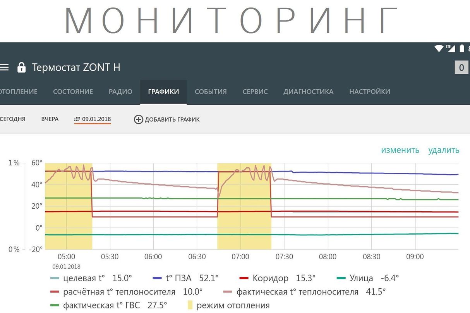The height and width of the screenshot is (313, 470).
Task: Go to the СЕРВИС tab
Action: 255,92
